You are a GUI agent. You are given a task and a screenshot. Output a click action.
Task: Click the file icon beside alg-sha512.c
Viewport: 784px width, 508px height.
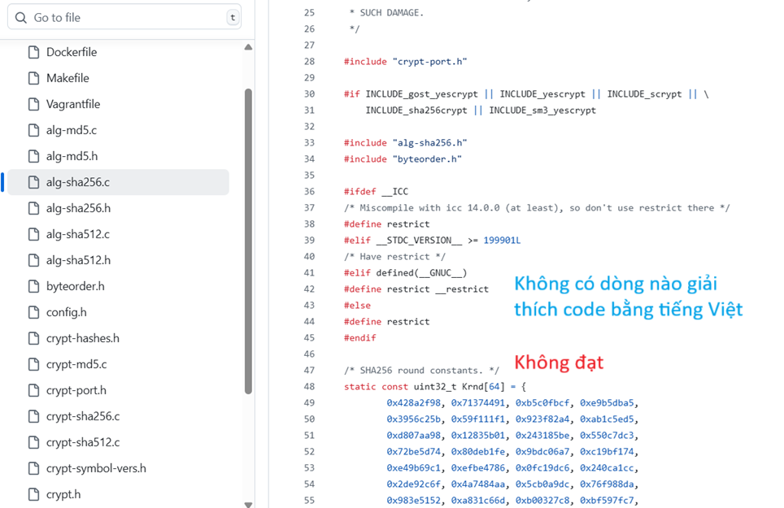[33, 234]
